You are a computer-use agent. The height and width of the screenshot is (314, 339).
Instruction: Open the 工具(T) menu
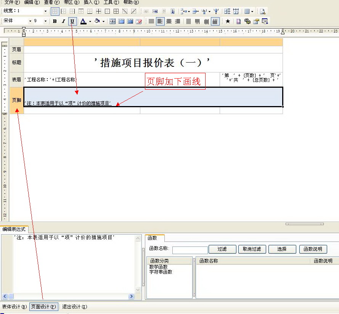111,2
